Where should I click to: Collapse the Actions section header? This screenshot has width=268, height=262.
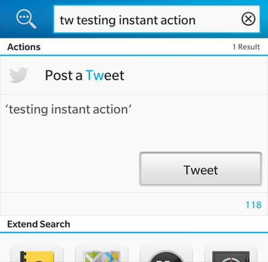(134, 47)
